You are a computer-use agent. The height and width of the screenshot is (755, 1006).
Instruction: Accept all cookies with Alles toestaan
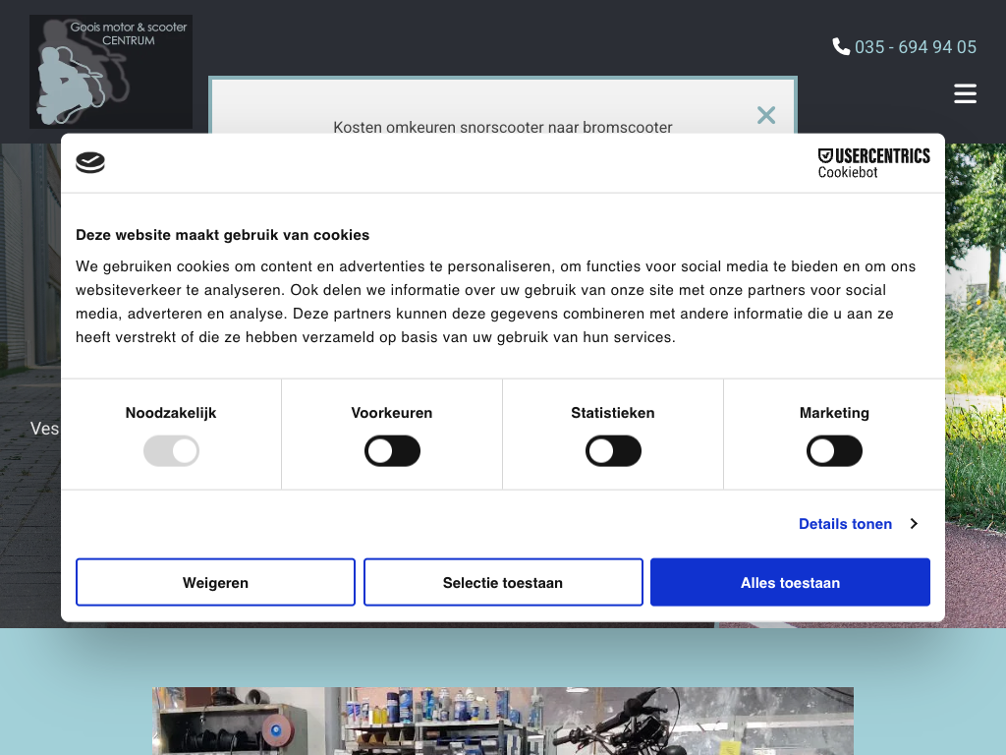(x=790, y=583)
